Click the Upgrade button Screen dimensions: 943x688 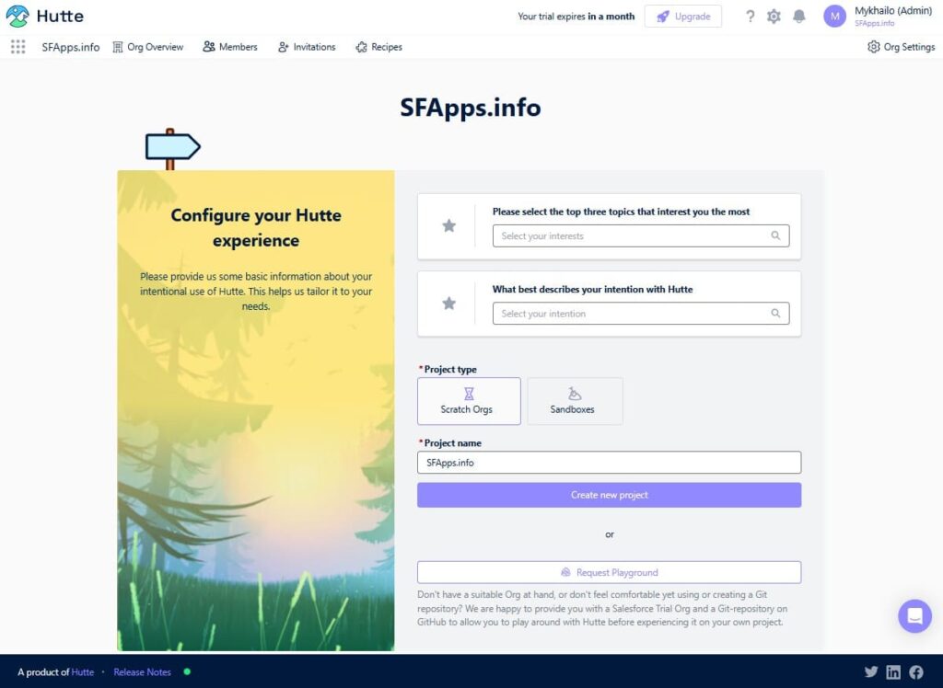(x=683, y=17)
